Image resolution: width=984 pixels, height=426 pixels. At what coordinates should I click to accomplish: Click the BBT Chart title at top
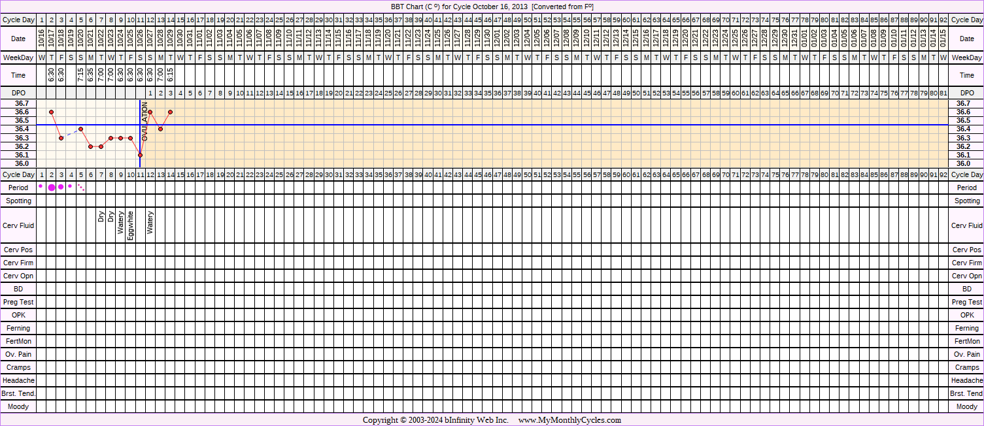click(x=492, y=7)
